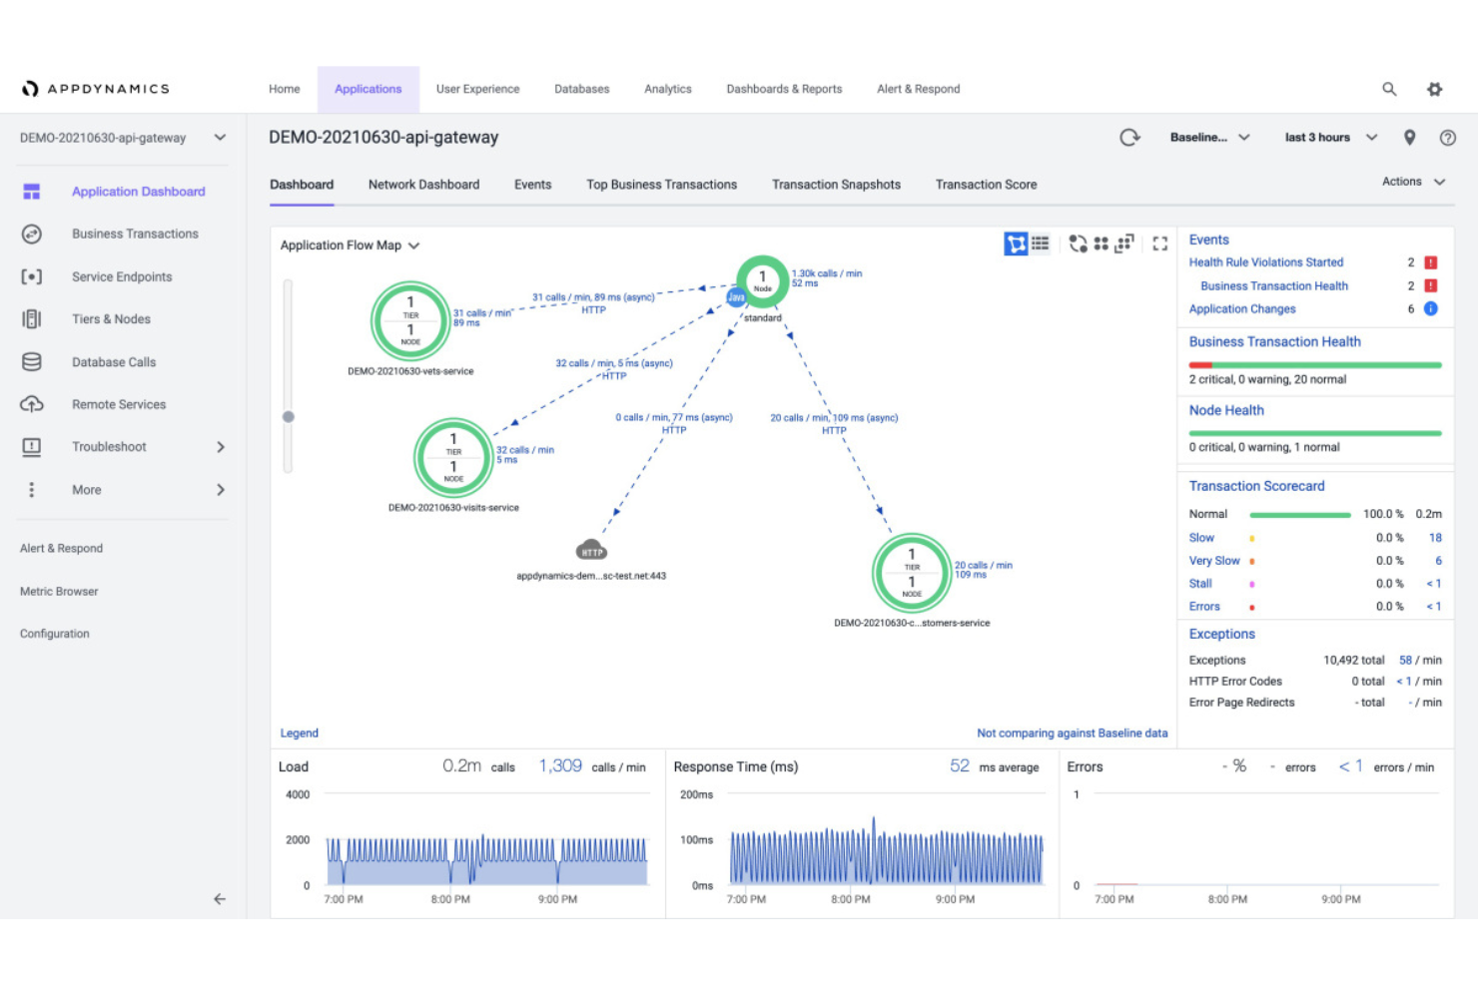Click the refresh icon beside Baseline
1478x985 pixels.
pos(1129,138)
